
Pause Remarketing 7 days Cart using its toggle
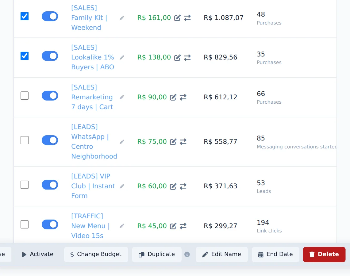(50, 96)
